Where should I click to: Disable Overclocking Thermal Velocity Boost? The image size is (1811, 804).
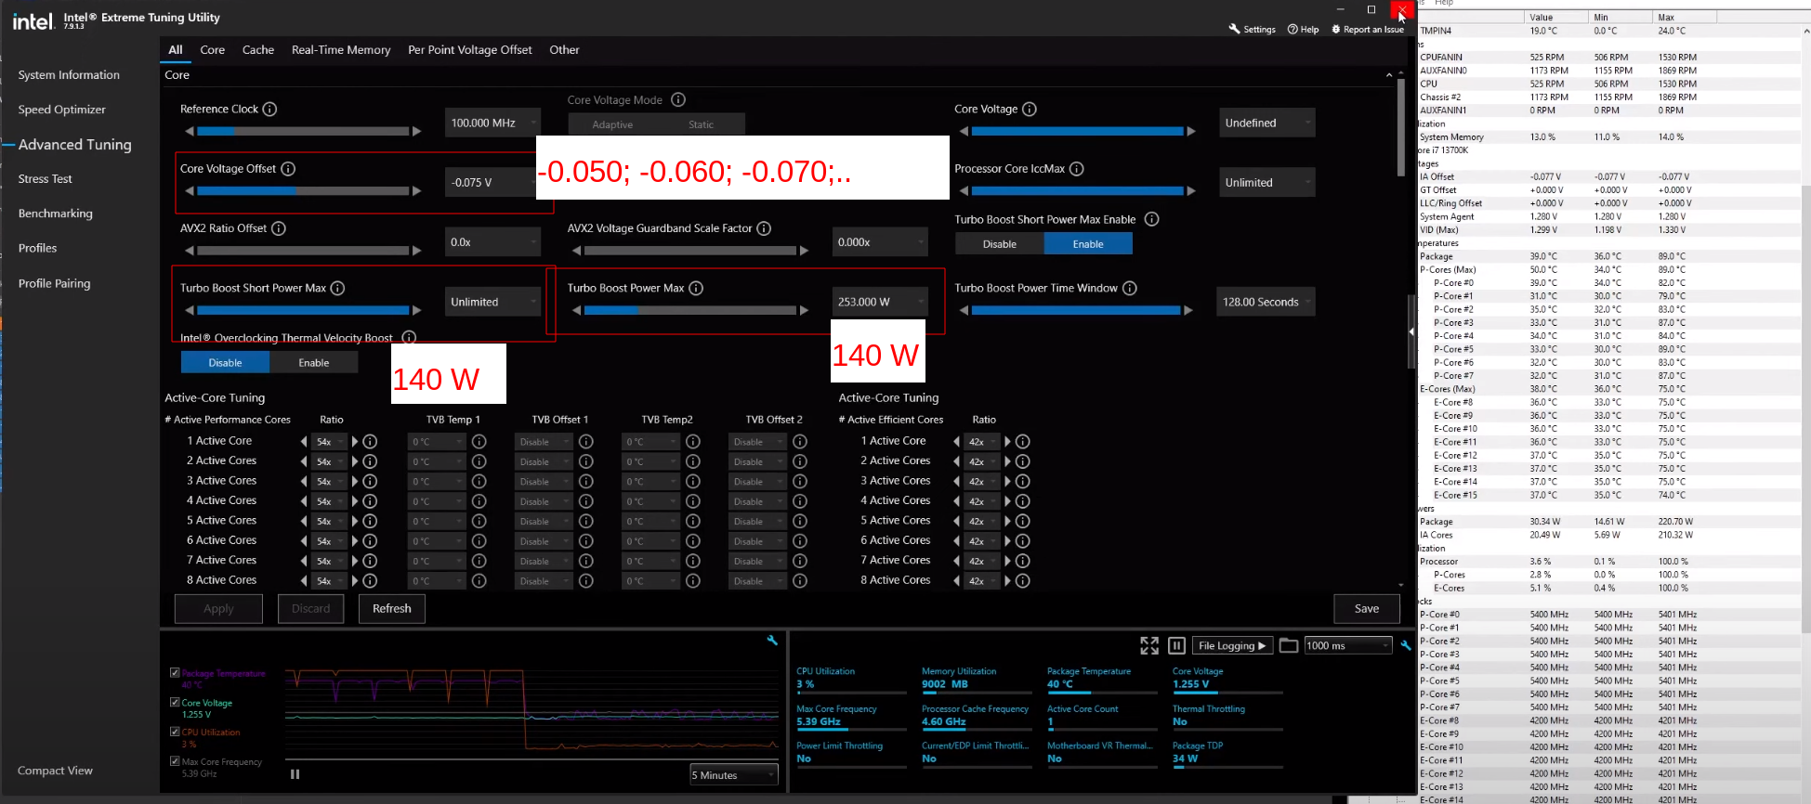click(225, 363)
